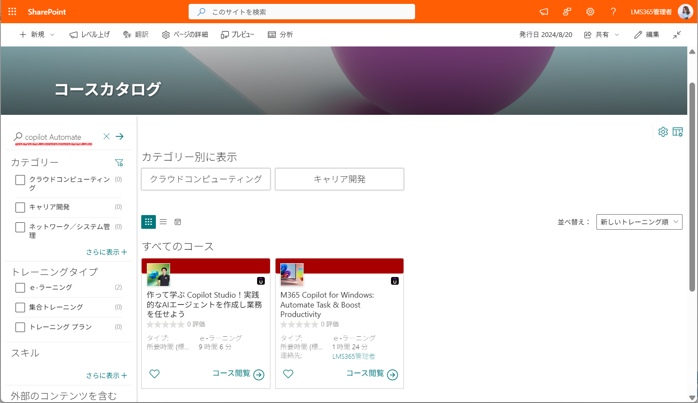
Task: Expand the 新規 dropdown chevron
Action: [53, 34]
